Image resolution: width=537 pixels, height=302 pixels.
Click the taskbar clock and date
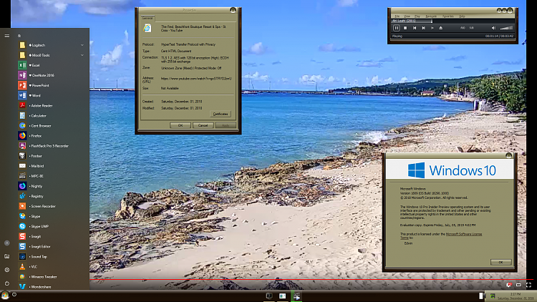(x=516, y=296)
